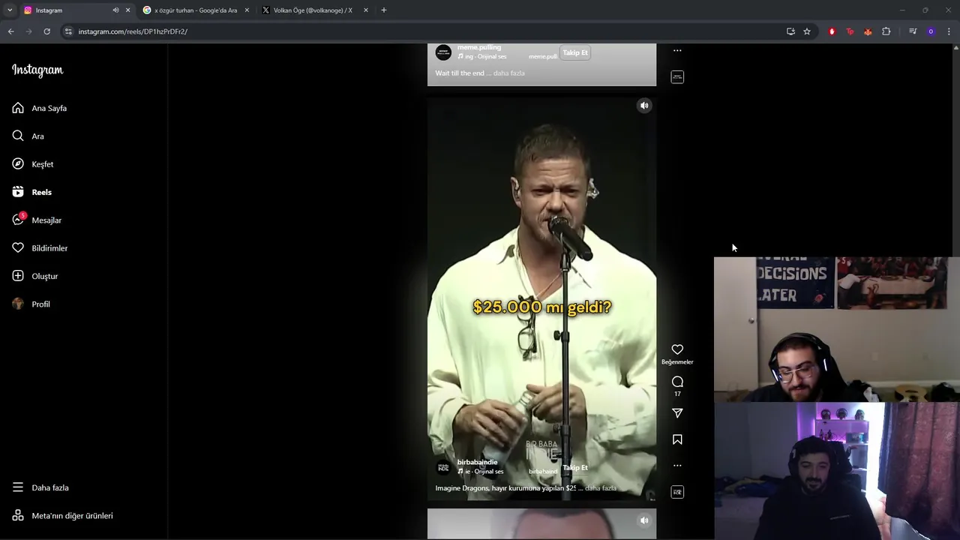The image size is (960, 540).
Task: Go back in browser history
Action: (11, 31)
